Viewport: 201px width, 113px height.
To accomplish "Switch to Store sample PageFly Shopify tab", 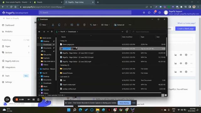I will click(x=16, y=2).
